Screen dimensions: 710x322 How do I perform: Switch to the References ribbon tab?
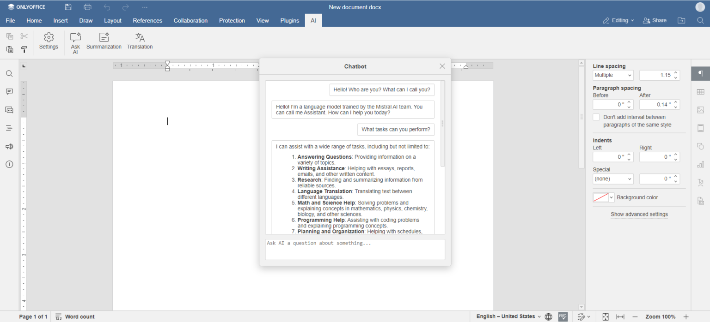click(x=147, y=20)
